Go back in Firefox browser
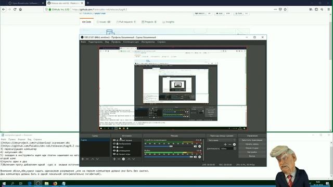This screenshot has height=187, width=333. (x=4, y=9)
